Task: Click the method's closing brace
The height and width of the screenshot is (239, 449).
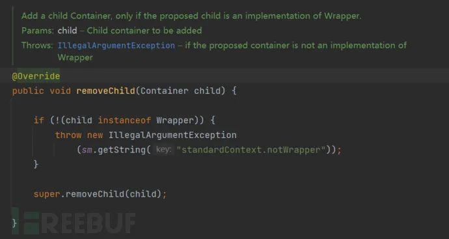Action: pos(14,223)
